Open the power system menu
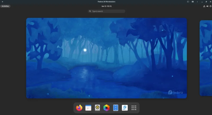Viewport: 212px width, 115px height. tap(210, 6)
